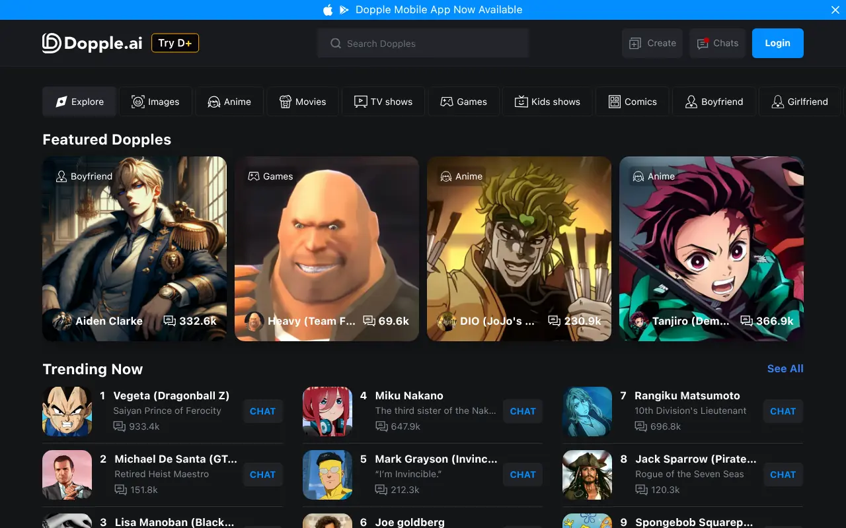The height and width of the screenshot is (528, 846).
Task: Click the Games controller icon
Action: [446, 102]
